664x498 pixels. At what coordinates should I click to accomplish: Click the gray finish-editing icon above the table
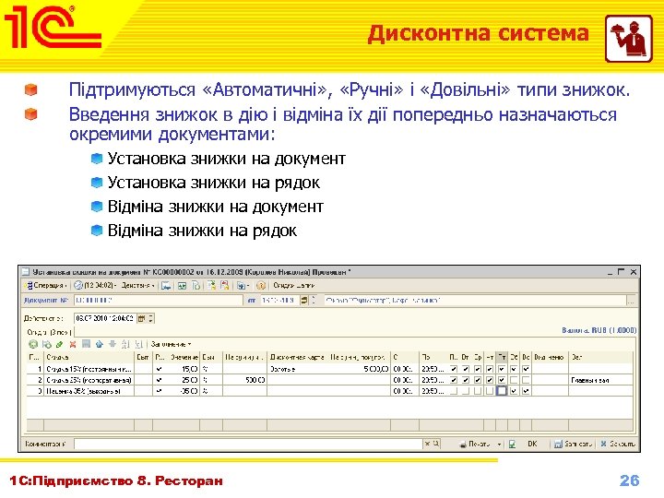[86, 344]
